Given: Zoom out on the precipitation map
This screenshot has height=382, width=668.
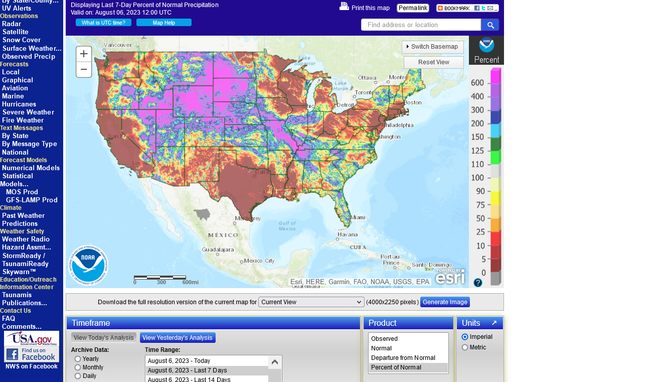Looking at the screenshot, I should pos(84,70).
